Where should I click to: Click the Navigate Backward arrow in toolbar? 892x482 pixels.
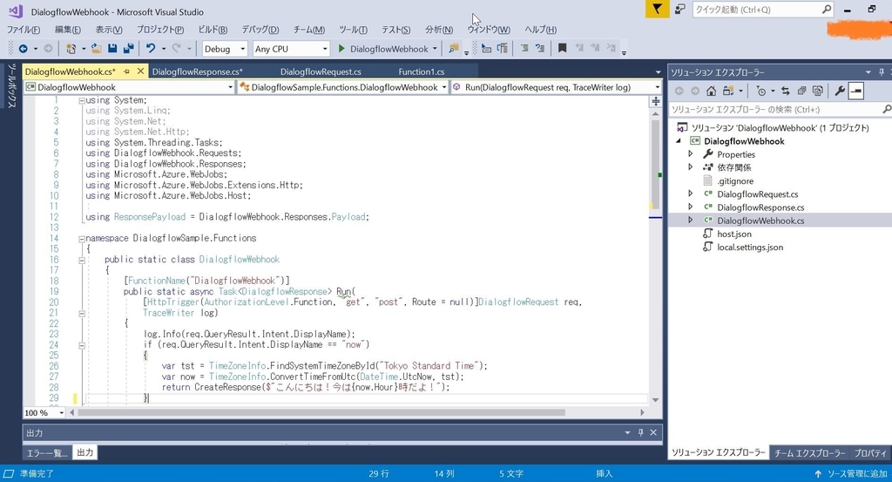[23, 48]
